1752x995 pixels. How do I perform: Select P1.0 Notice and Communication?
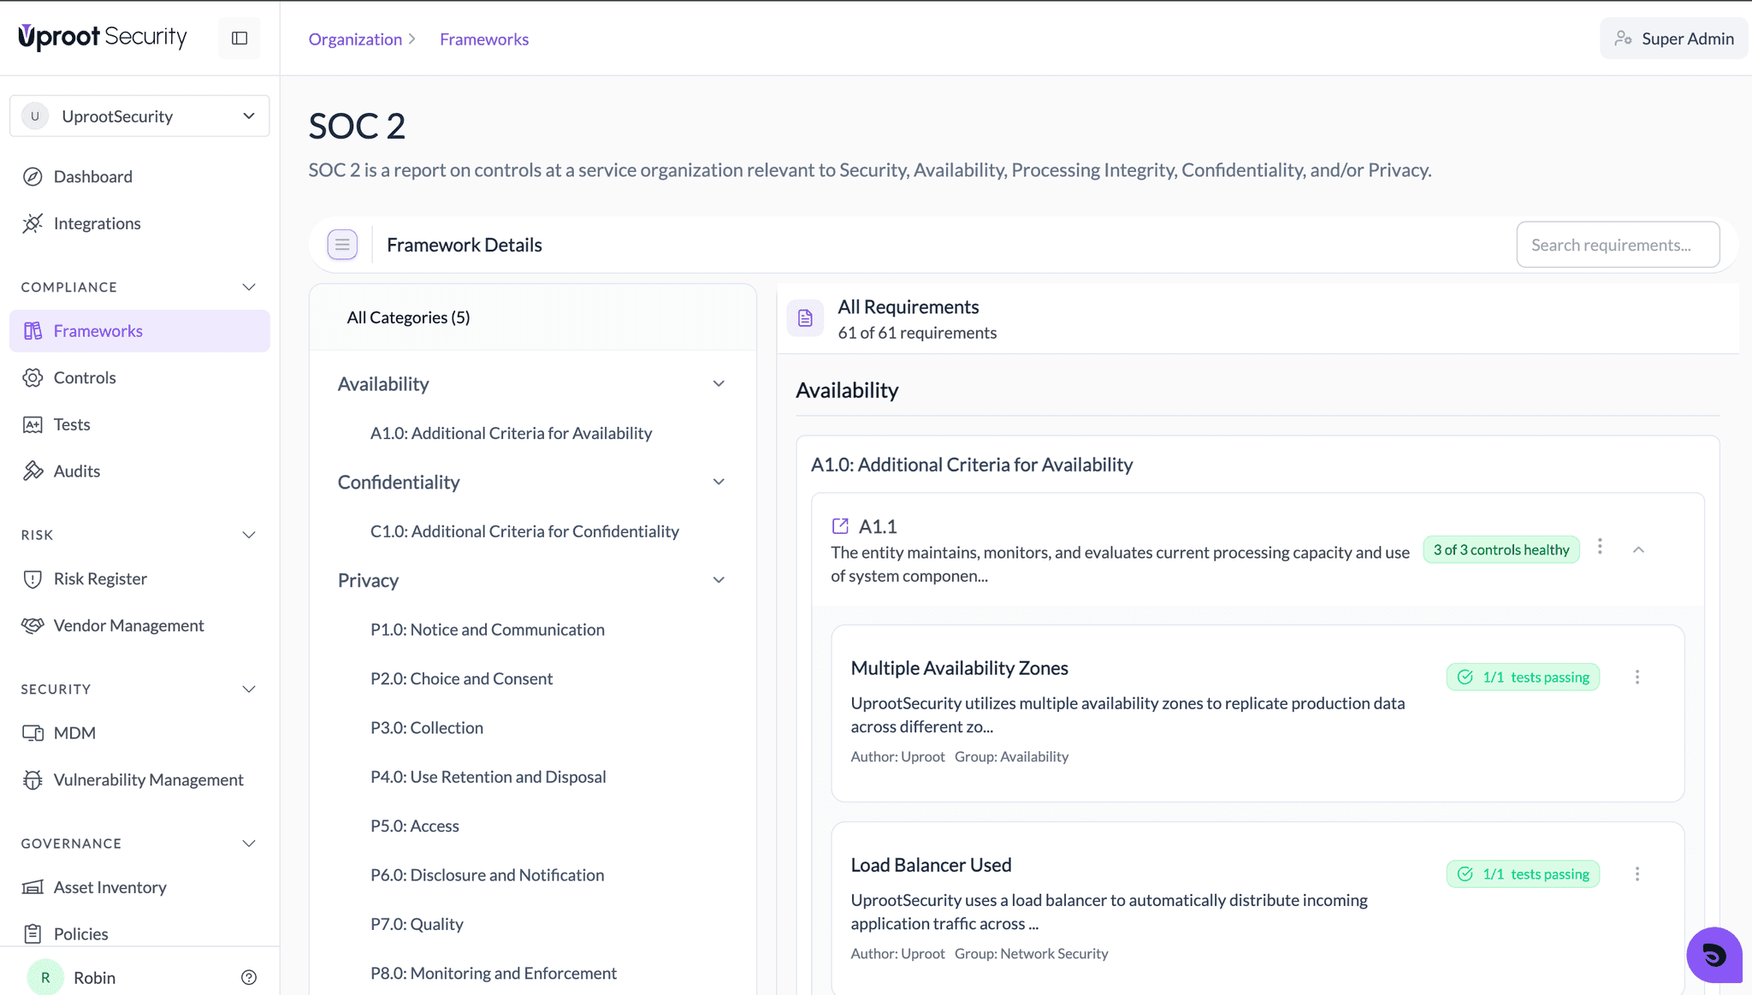click(x=488, y=630)
